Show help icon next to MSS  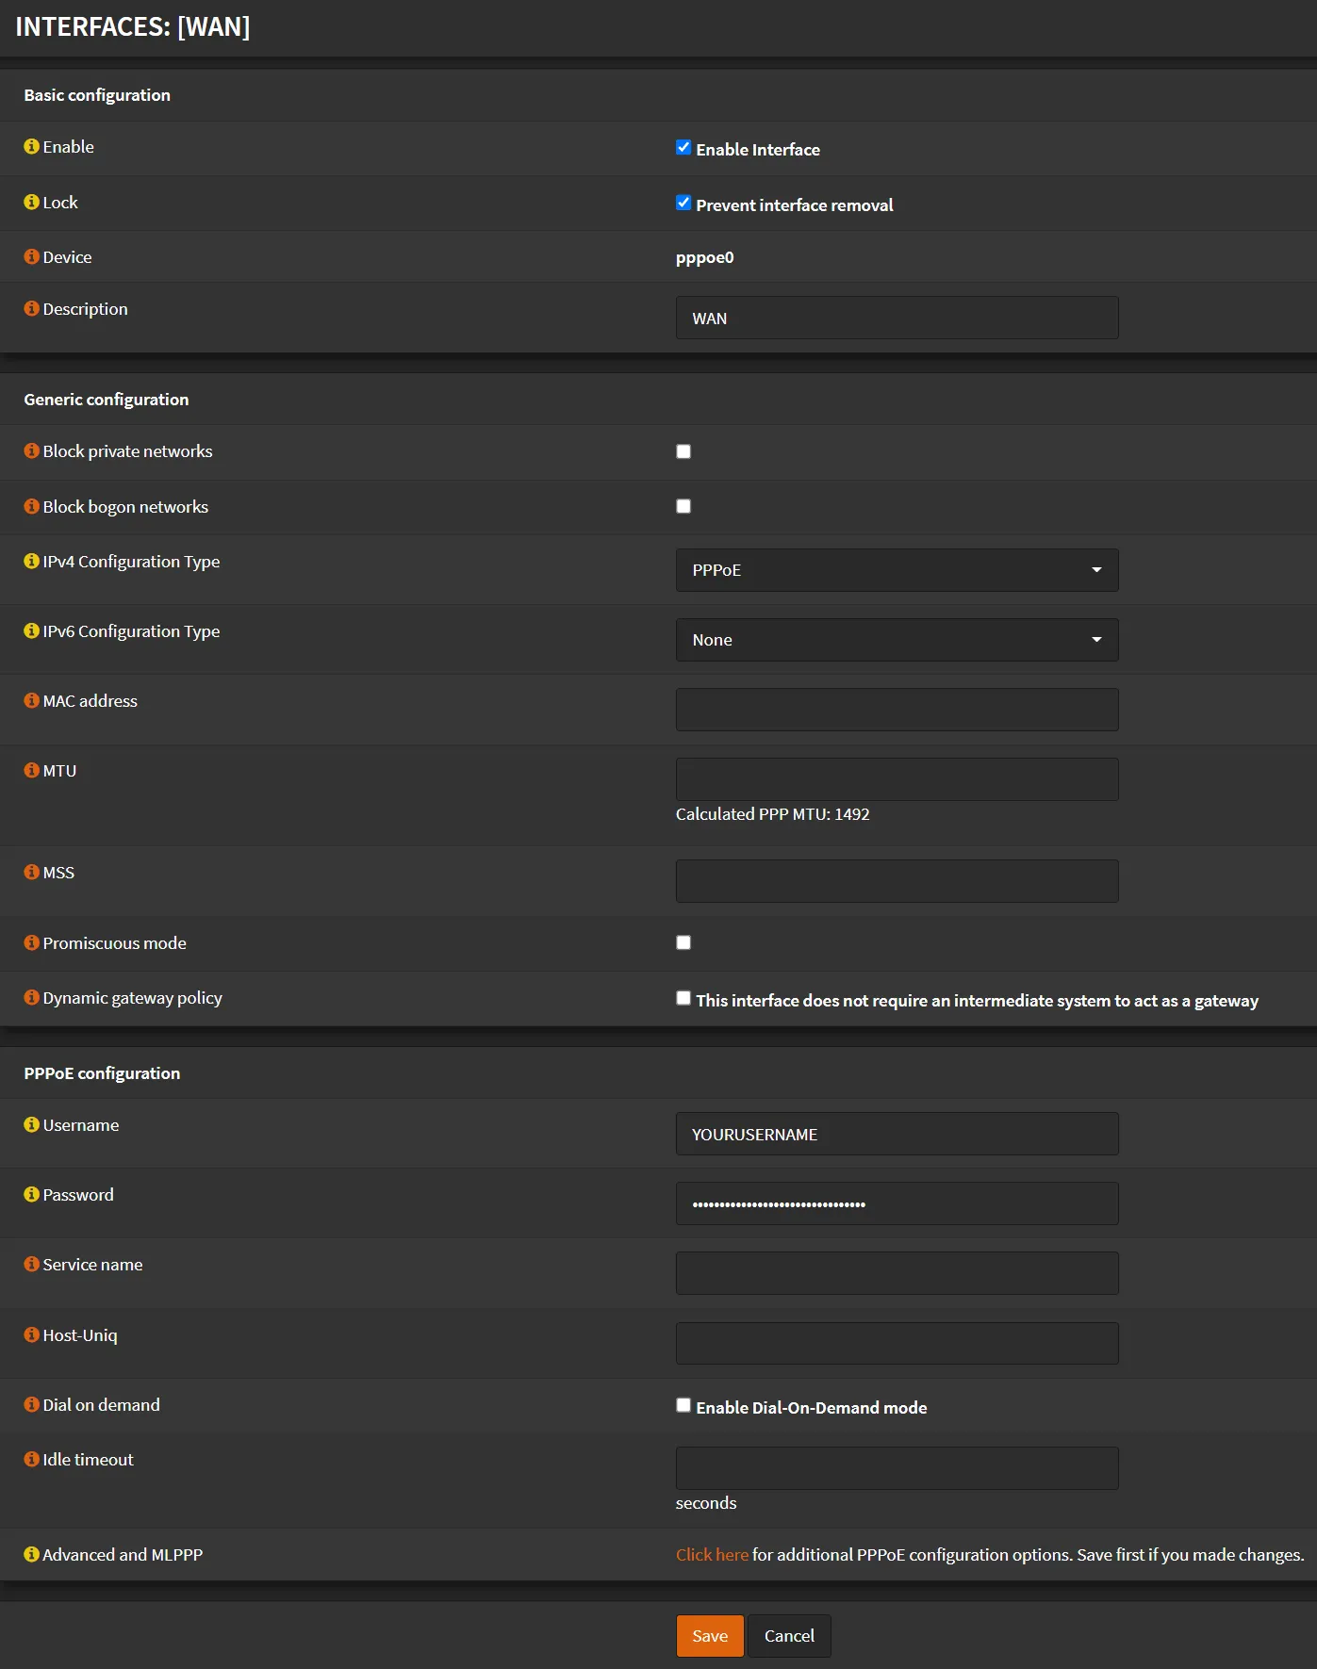point(31,873)
